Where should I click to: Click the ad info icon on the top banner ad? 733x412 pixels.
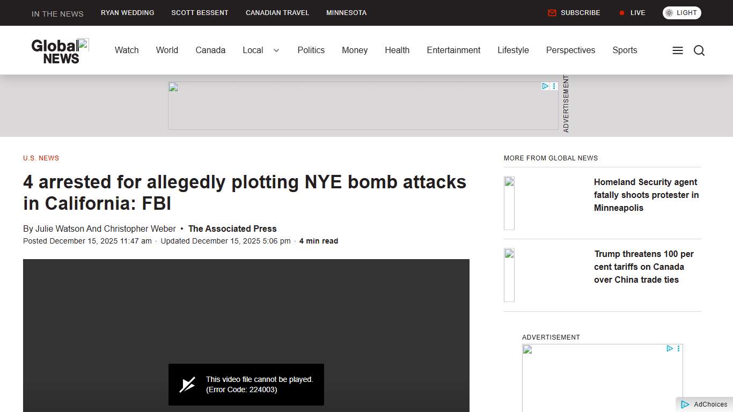[545, 86]
